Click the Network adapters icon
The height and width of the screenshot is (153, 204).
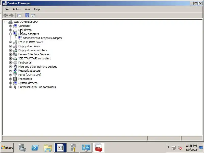pos(15,71)
